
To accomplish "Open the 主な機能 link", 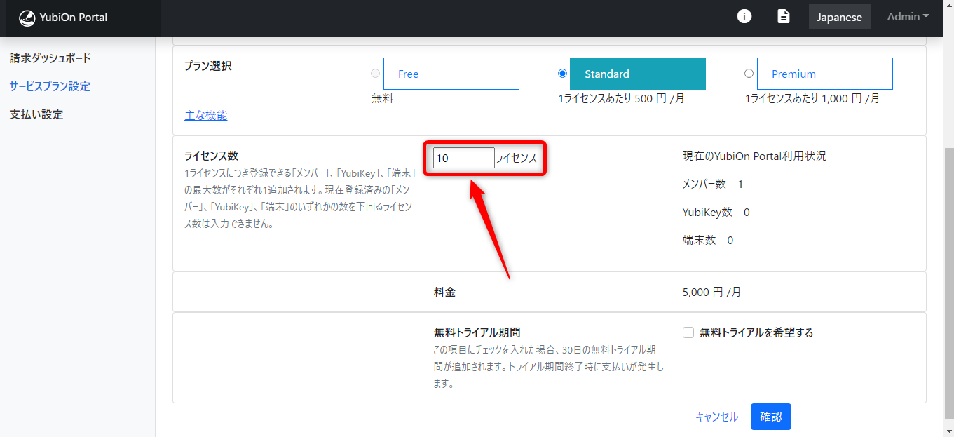I will [x=205, y=116].
